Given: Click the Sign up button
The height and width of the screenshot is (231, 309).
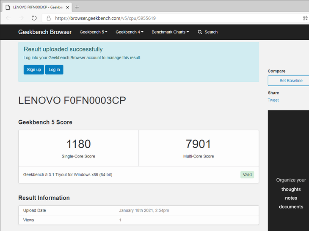Looking at the screenshot, I should click(34, 70).
